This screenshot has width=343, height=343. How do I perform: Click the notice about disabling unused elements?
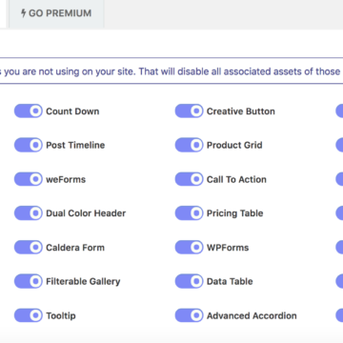[x=171, y=71]
